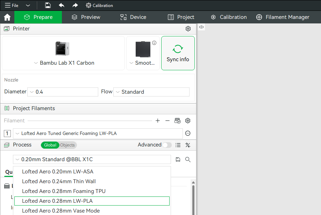Open the Lofted Aero Generic Foaming LW-PLA dropdown
321x215 pixels.
pyautogui.click(x=98, y=134)
